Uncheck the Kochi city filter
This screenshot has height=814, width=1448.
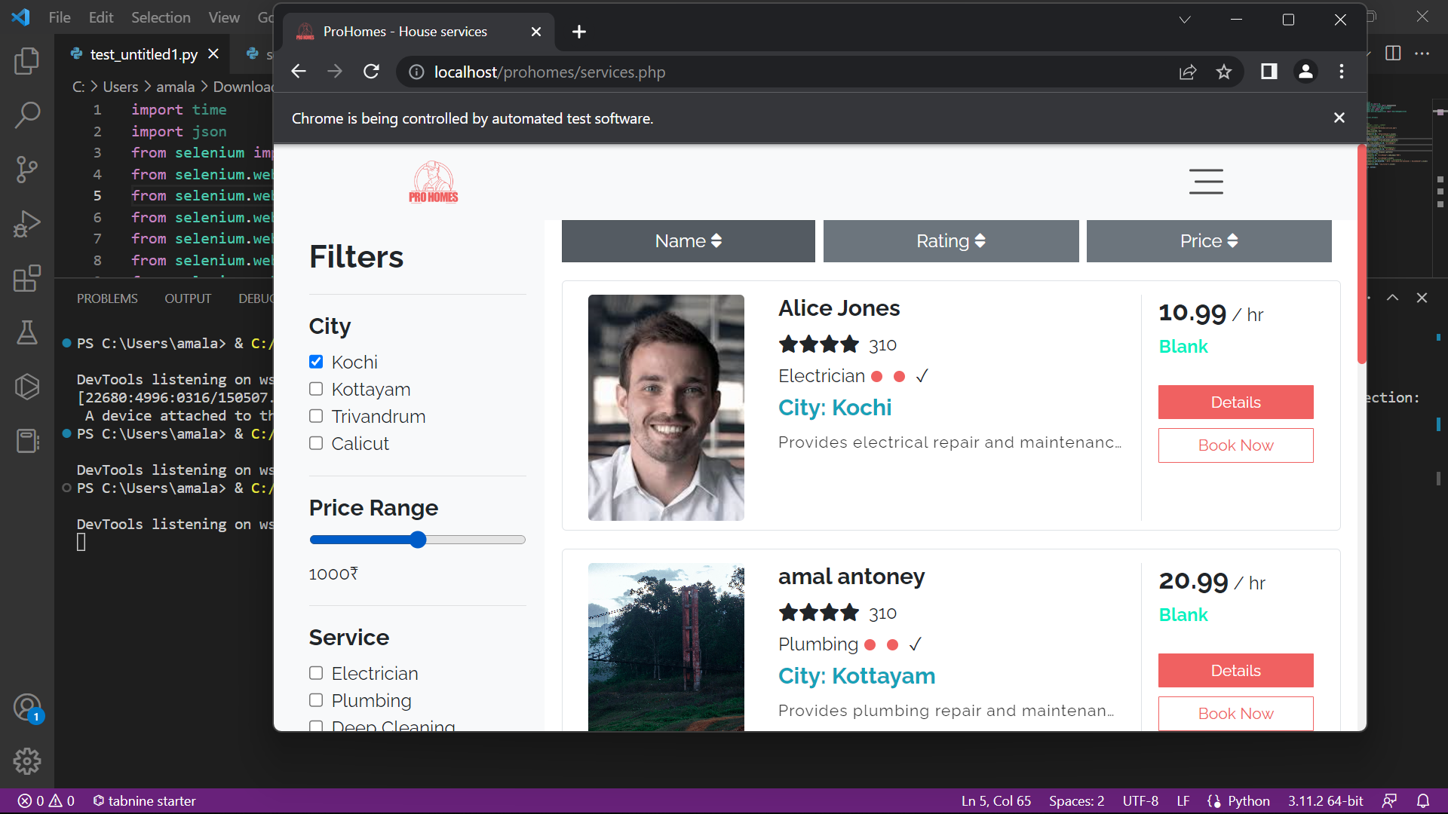316,362
